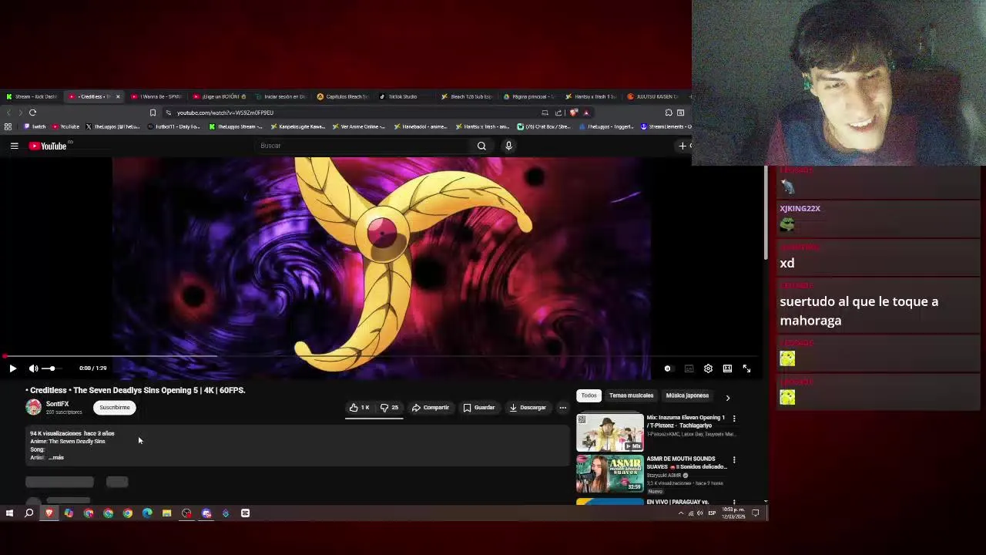Image resolution: width=986 pixels, height=555 pixels.
Task: Open the CapCut taskbar icon
Action: [x=245, y=513]
